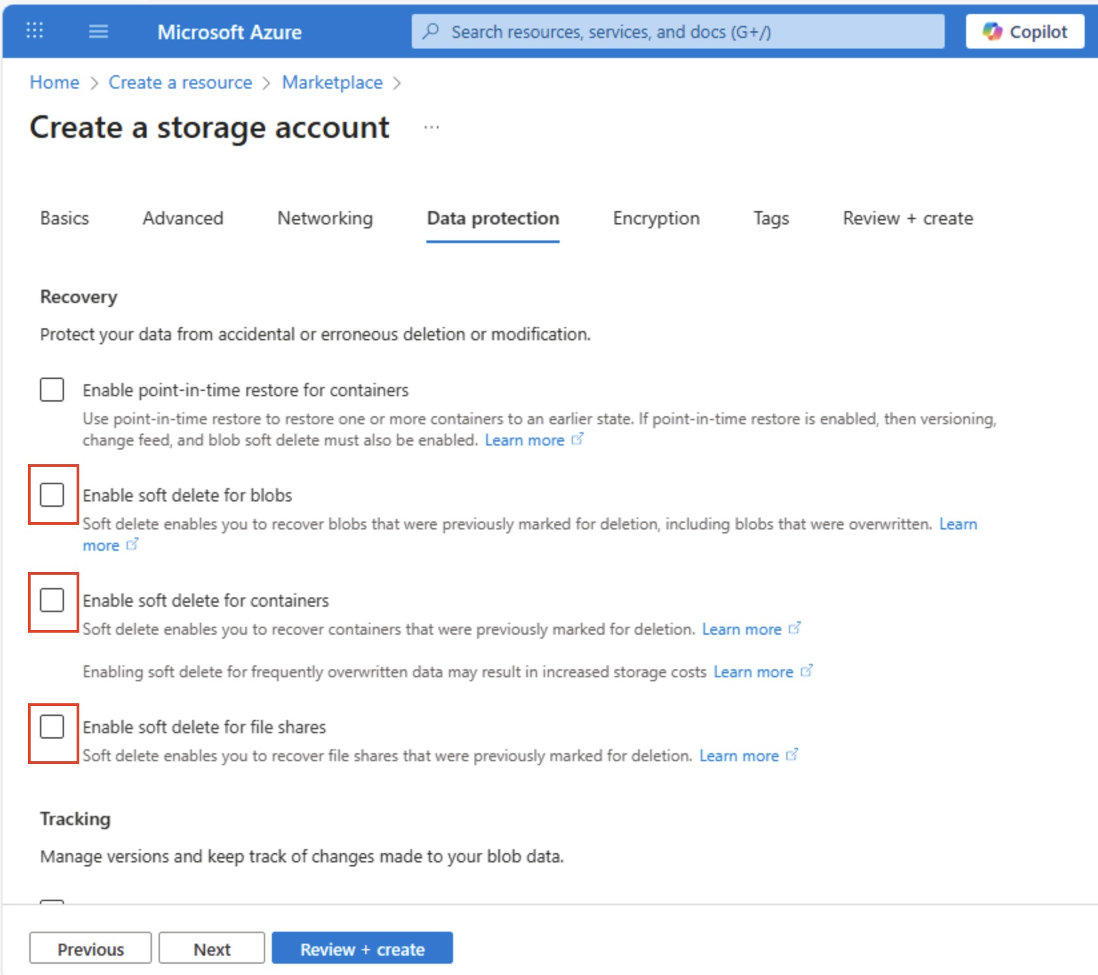Viewport: 1098px width, 975px height.
Task: Enable point-in-time restore for containers
Action: (51, 390)
